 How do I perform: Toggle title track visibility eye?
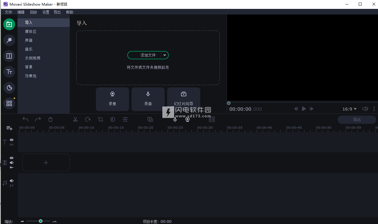[12, 140]
